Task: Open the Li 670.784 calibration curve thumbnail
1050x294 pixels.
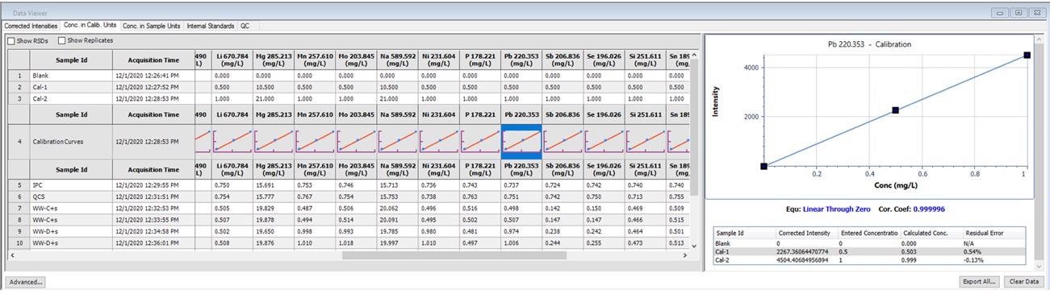Action: (x=232, y=141)
